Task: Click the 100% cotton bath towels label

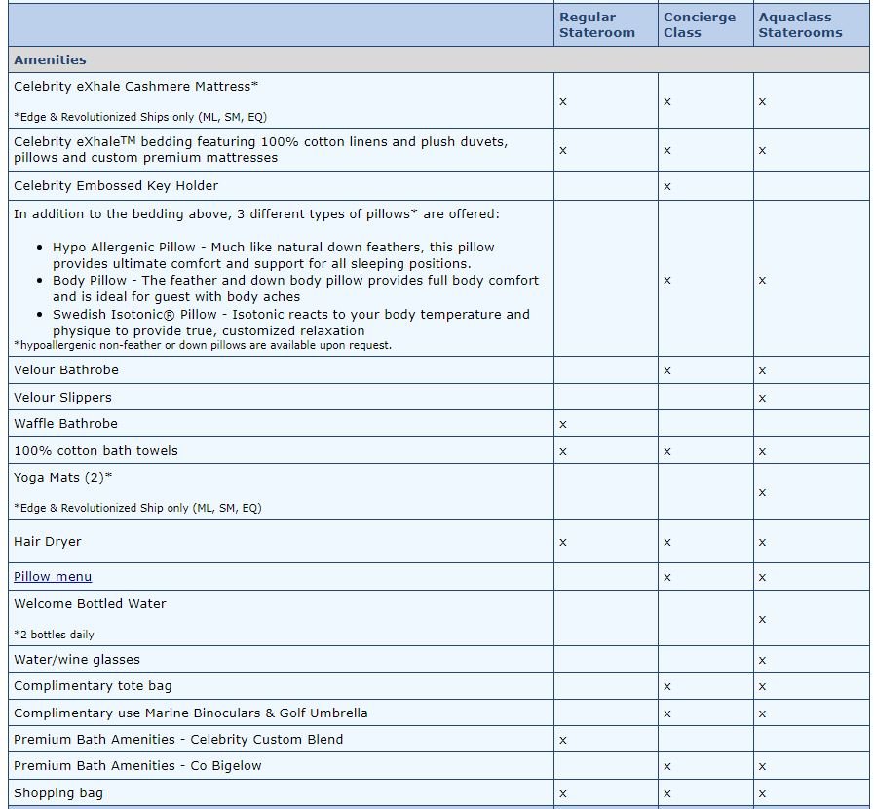Action: tap(95, 450)
